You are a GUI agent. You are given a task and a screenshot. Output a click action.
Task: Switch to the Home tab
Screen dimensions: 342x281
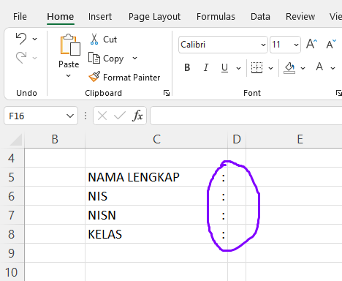(x=61, y=17)
